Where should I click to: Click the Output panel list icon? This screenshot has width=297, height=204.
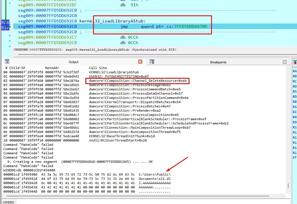(x=7, y=61)
